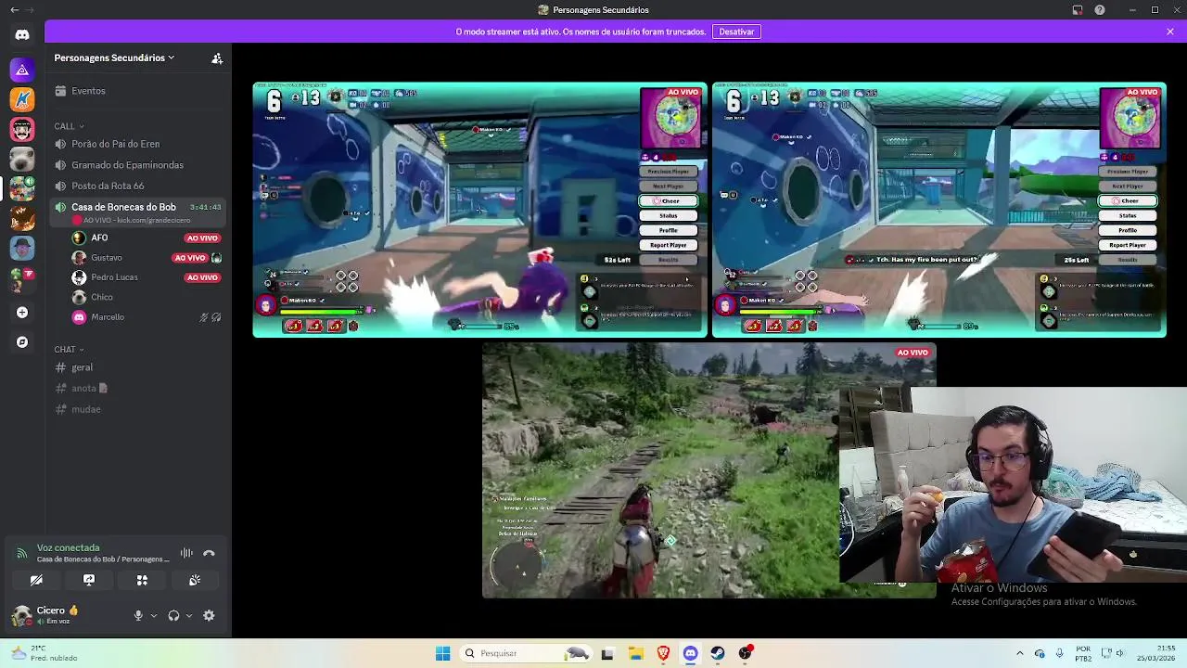Disconnect from voice with hang-up icon
The height and width of the screenshot is (668, 1187).
coord(209,553)
